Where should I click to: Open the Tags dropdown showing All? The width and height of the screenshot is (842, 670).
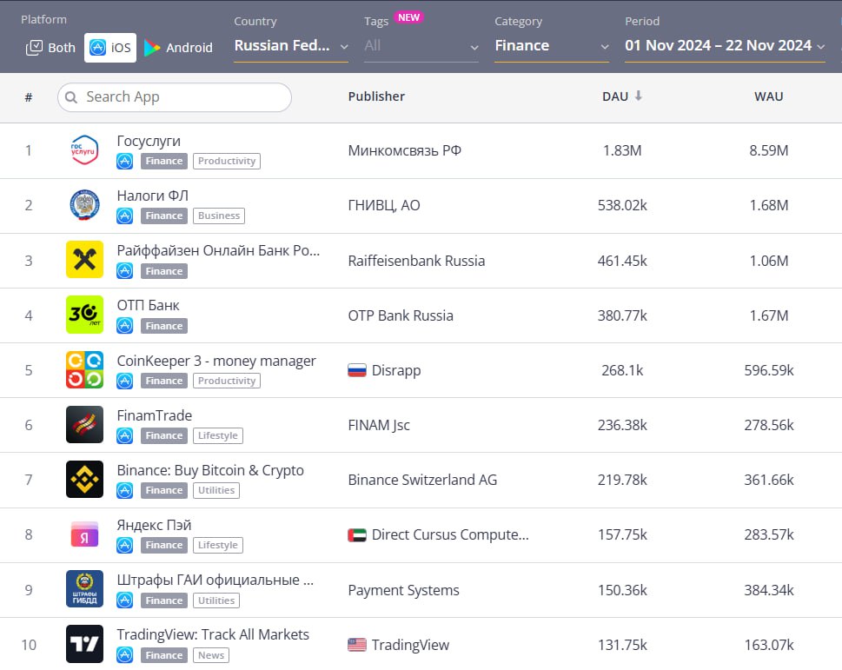421,46
